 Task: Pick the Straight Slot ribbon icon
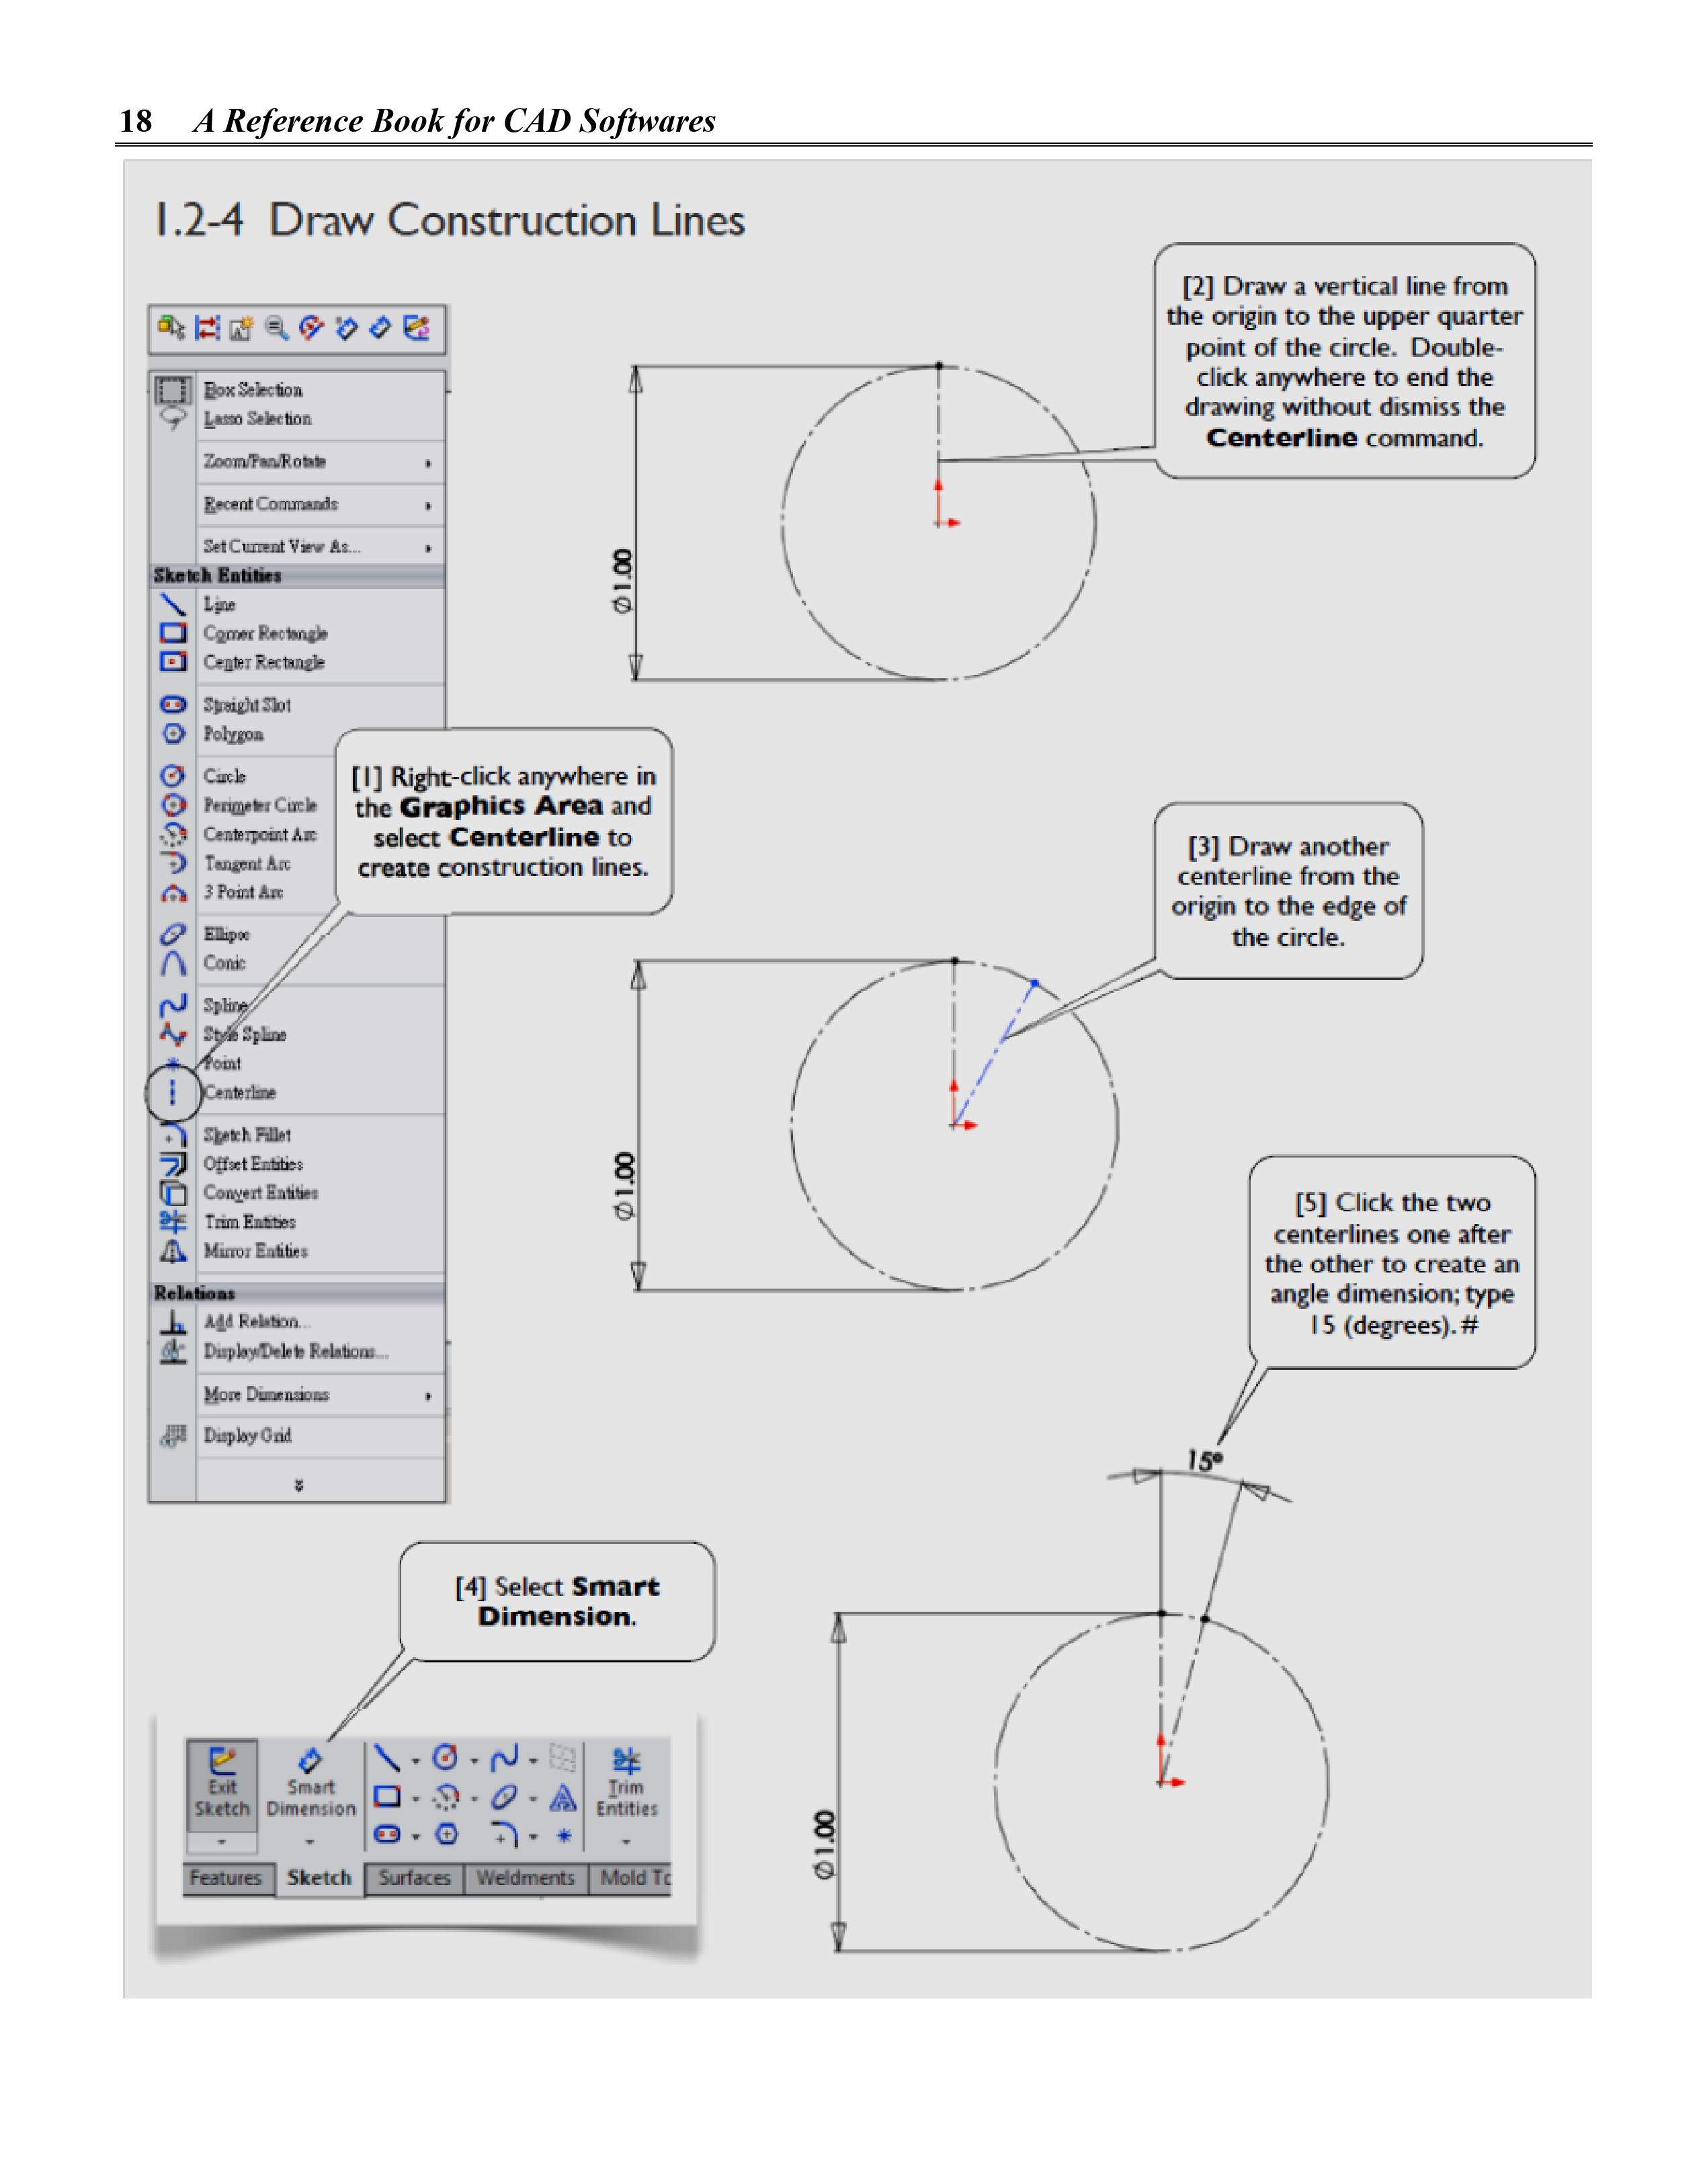click(387, 1835)
